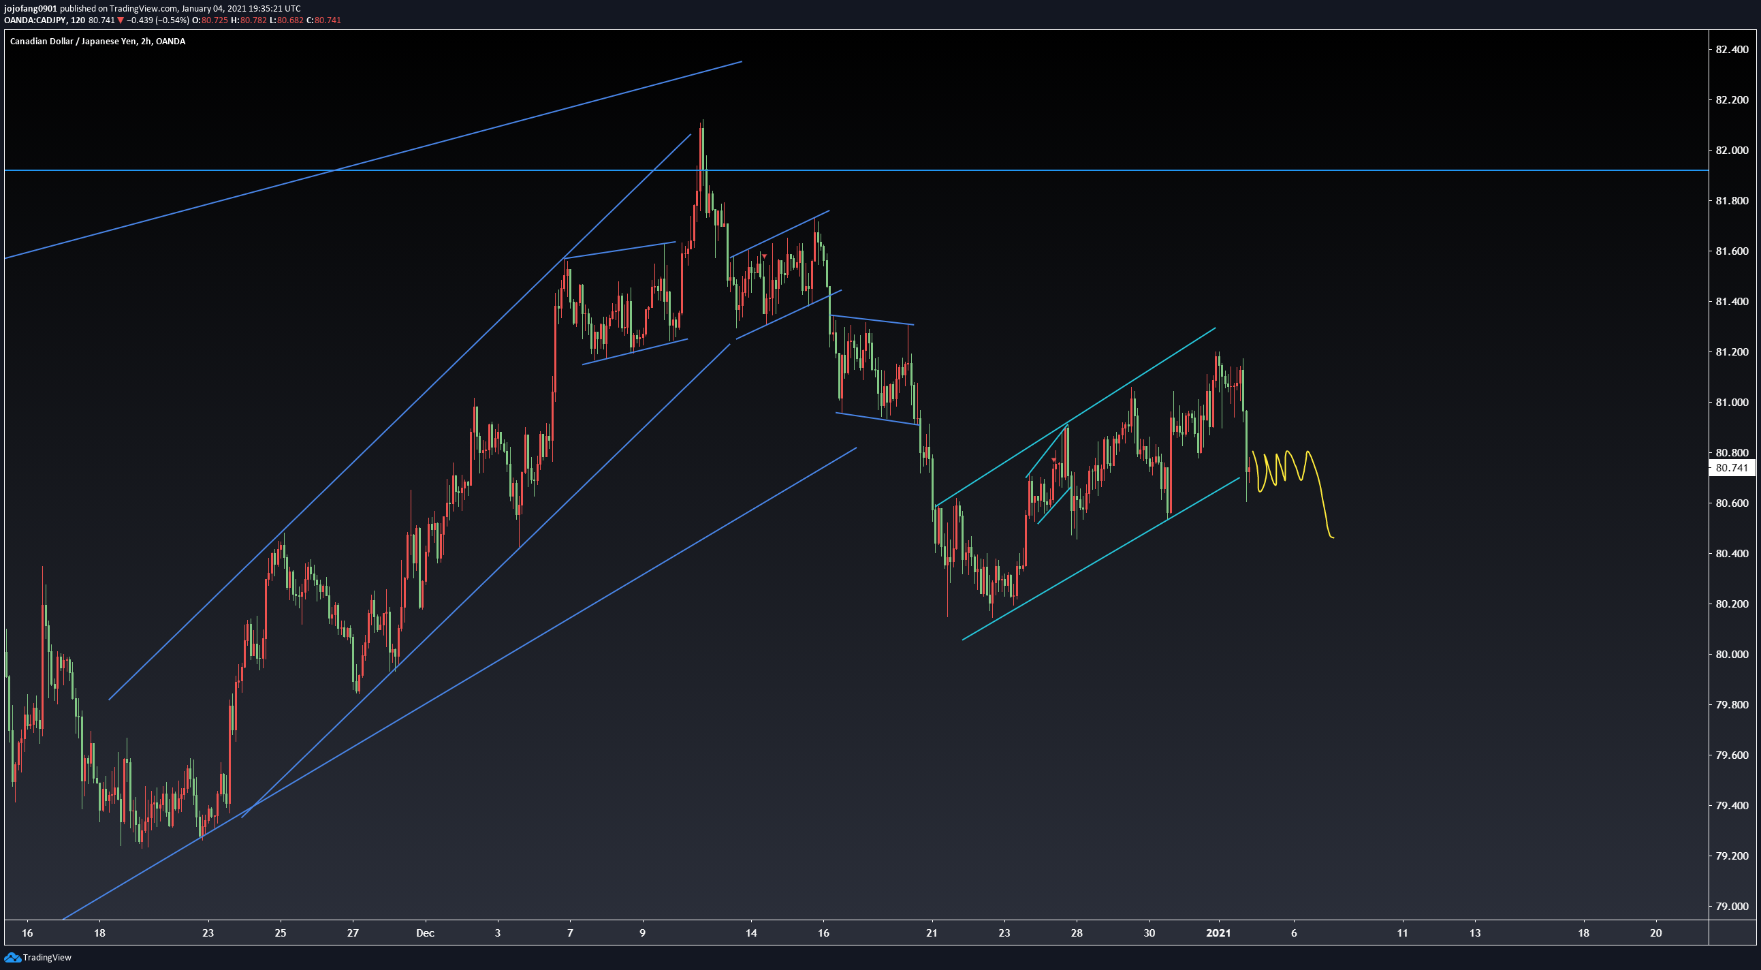Click the jojofang0901 username in header
1761x970 pixels.
31,8
